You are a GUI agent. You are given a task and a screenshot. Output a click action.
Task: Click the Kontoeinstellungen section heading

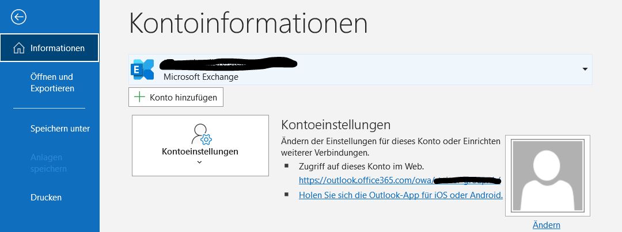click(336, 125)
